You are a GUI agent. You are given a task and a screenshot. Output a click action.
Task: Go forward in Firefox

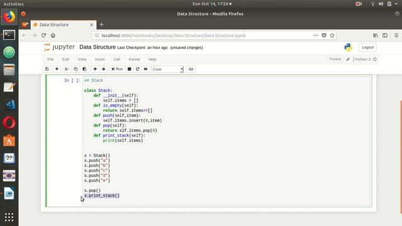coord(34,35)
